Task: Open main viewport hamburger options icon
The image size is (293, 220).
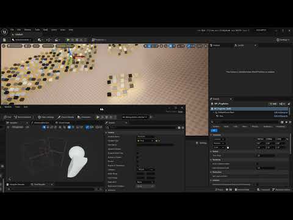Action: click(4, 46)
